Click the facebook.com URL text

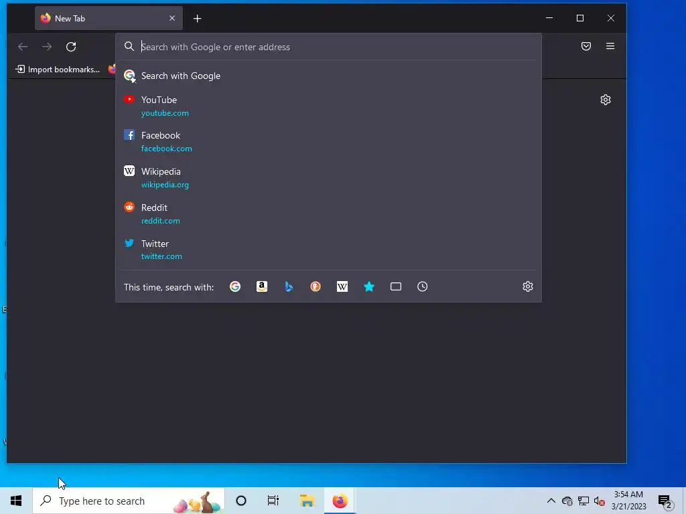pos(166,149)
